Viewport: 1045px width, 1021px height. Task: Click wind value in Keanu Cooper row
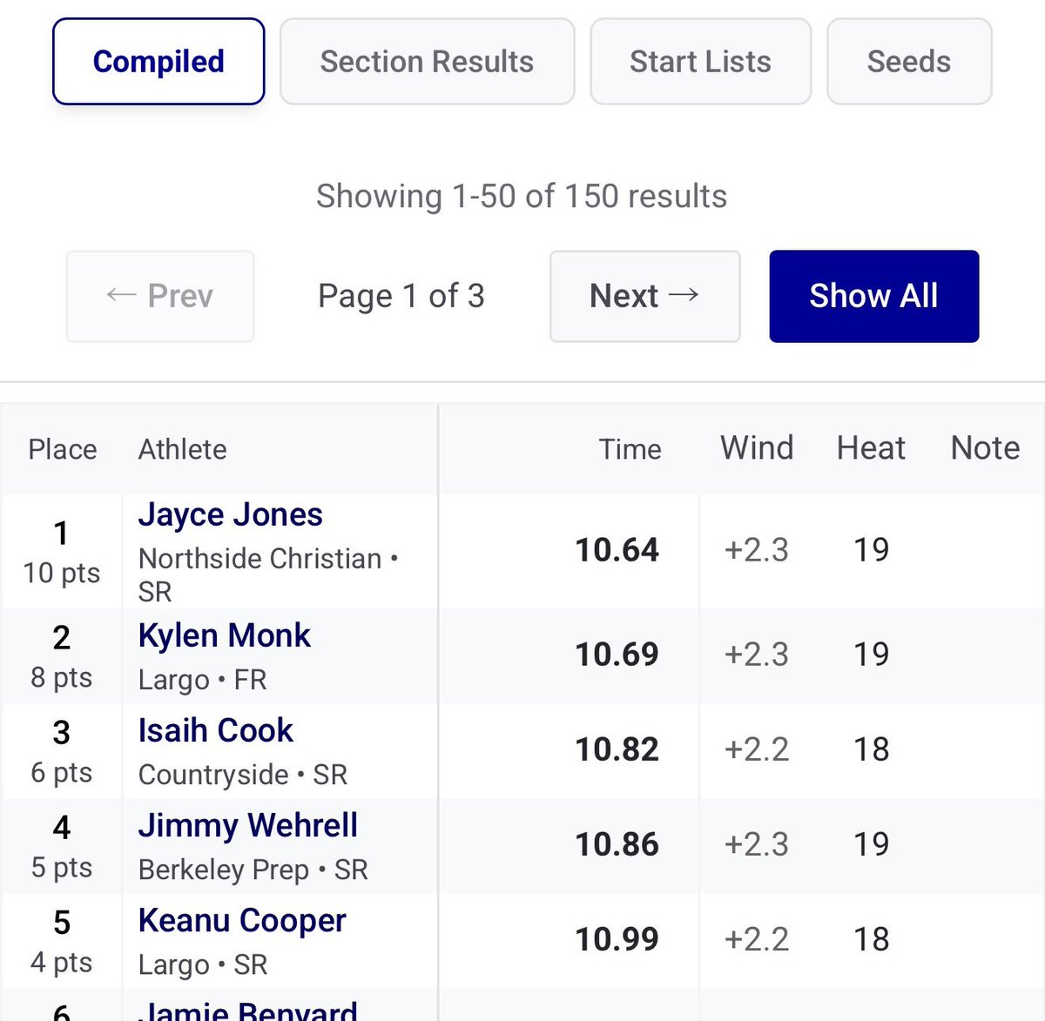pos(757,939)
